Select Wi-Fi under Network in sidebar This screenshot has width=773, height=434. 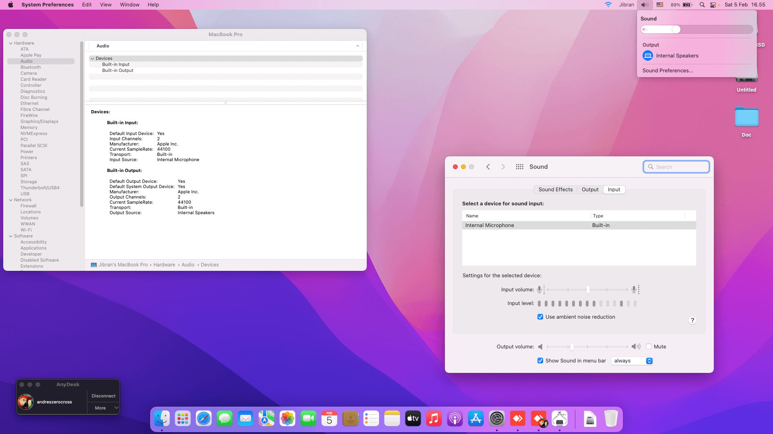pos(26,230)
